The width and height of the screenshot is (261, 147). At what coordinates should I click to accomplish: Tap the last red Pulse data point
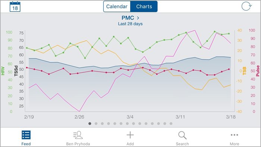click(x=229, y=69)
